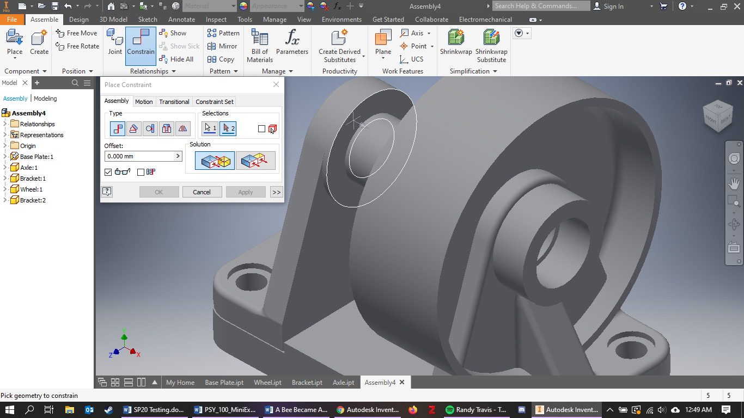This screenshot has width=744, height=418.
Task: Select the Angle constraint type
Action: click(134, 128)
